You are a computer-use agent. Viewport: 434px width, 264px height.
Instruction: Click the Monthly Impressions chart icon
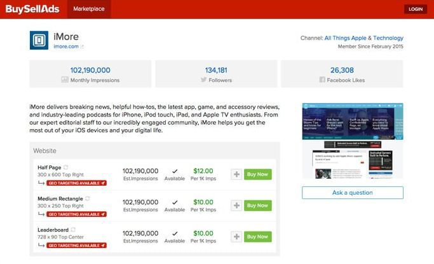[65, 80]
